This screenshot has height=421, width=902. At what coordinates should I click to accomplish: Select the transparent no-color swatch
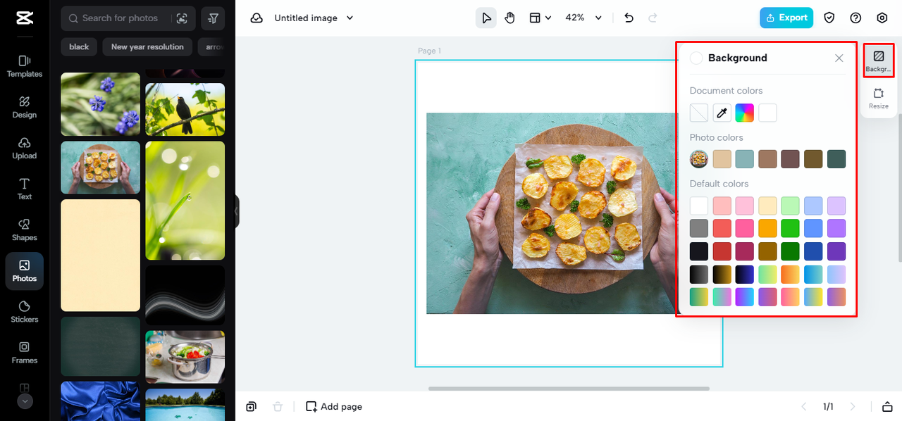point(699,113)
